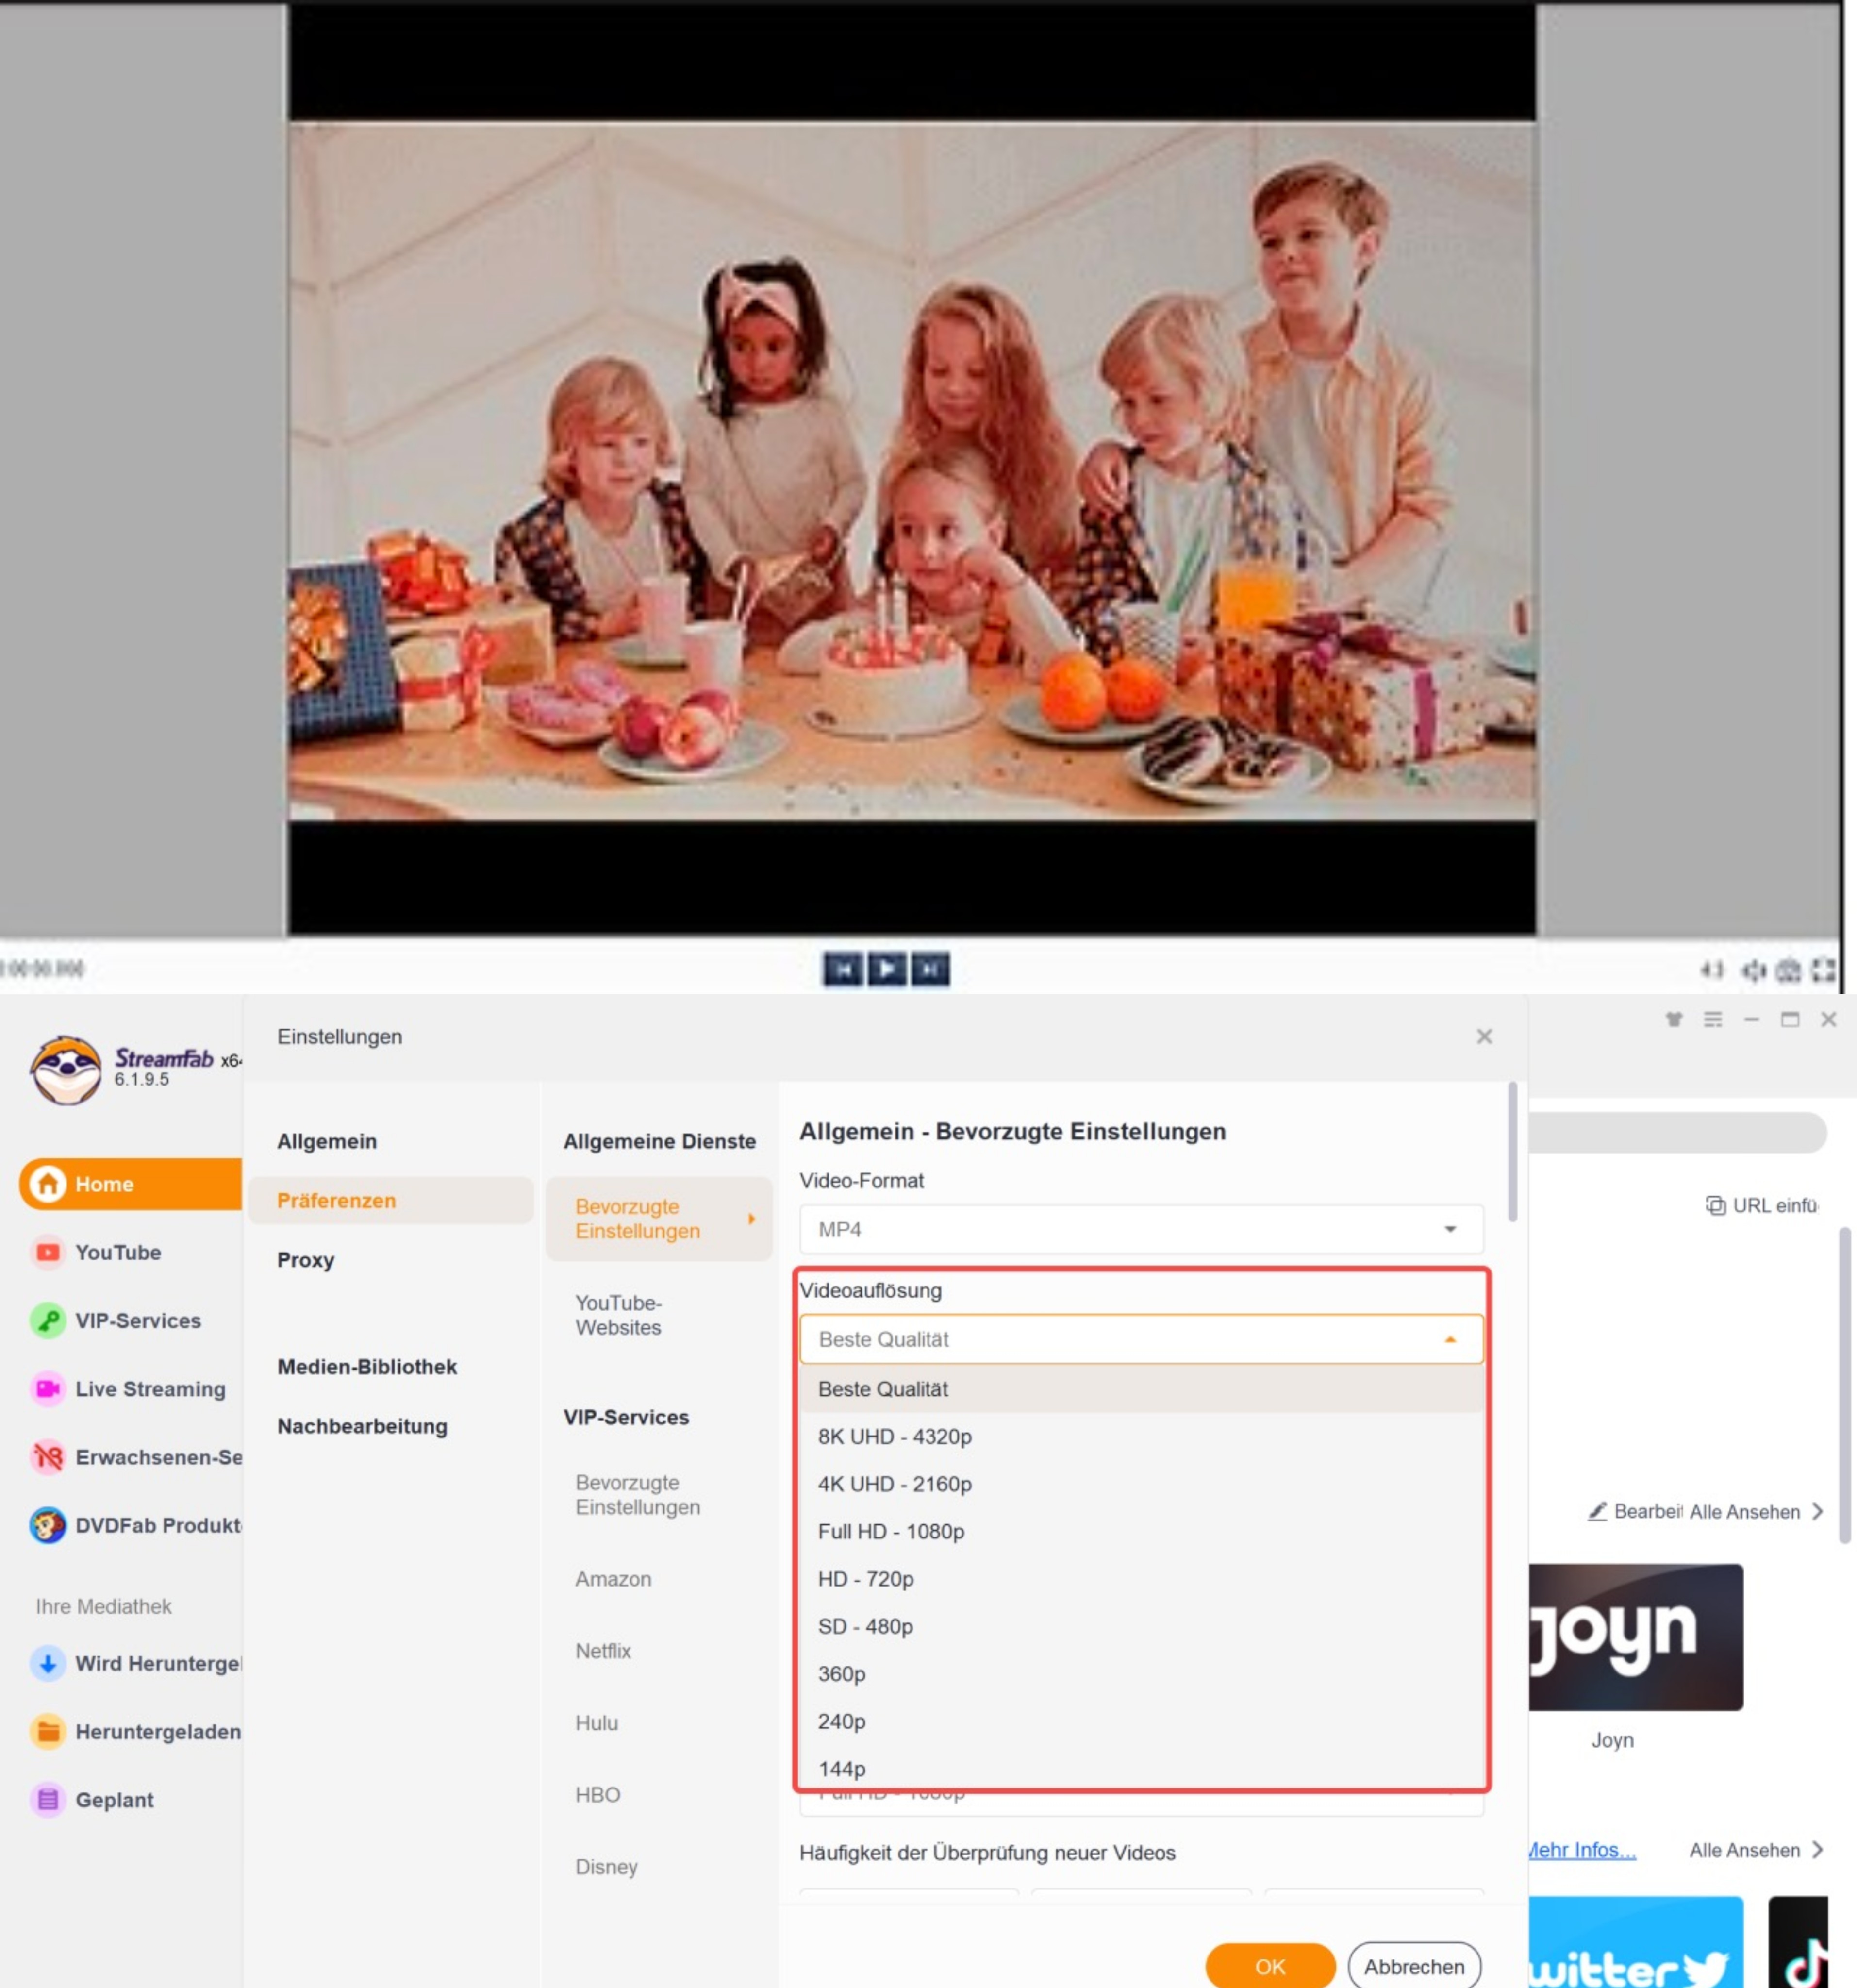Open Disney service settings
Viewport: 1857px width, 1988px height.
tap(606, 1867)
